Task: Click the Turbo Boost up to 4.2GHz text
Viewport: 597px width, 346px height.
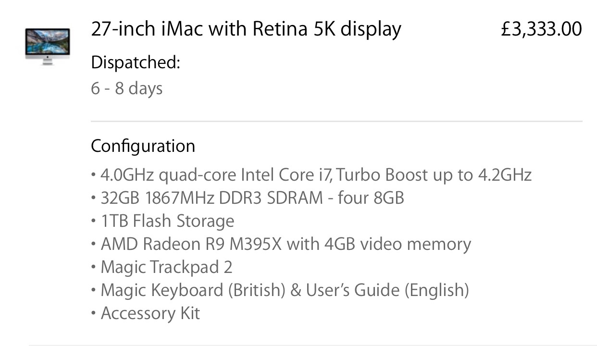Action: [x=434, y=175]
